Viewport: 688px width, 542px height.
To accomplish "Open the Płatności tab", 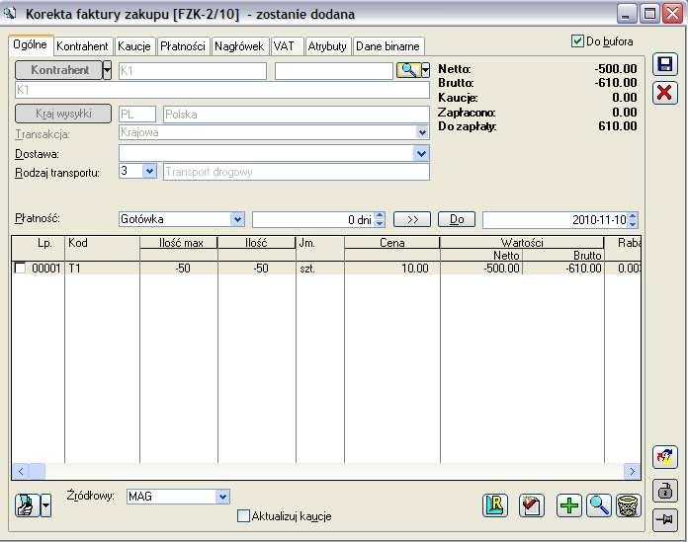I will [183, 46].
